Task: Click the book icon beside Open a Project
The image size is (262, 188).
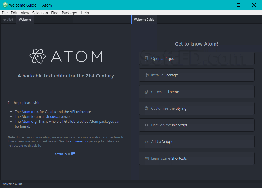Action: tap(146, 58)
